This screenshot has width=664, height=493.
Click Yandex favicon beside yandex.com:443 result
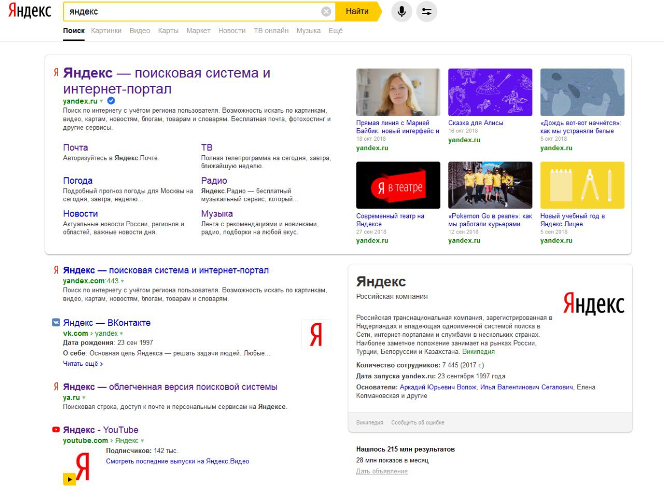(x=56, y=270)
